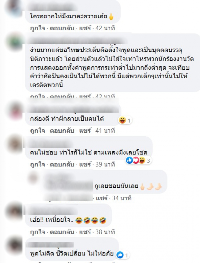Share the first comment via แชร์
200x263 pixels.
pyautogui.click(x=85, y=28)
